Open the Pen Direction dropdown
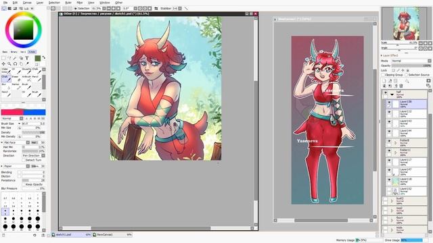 (33, 156)
